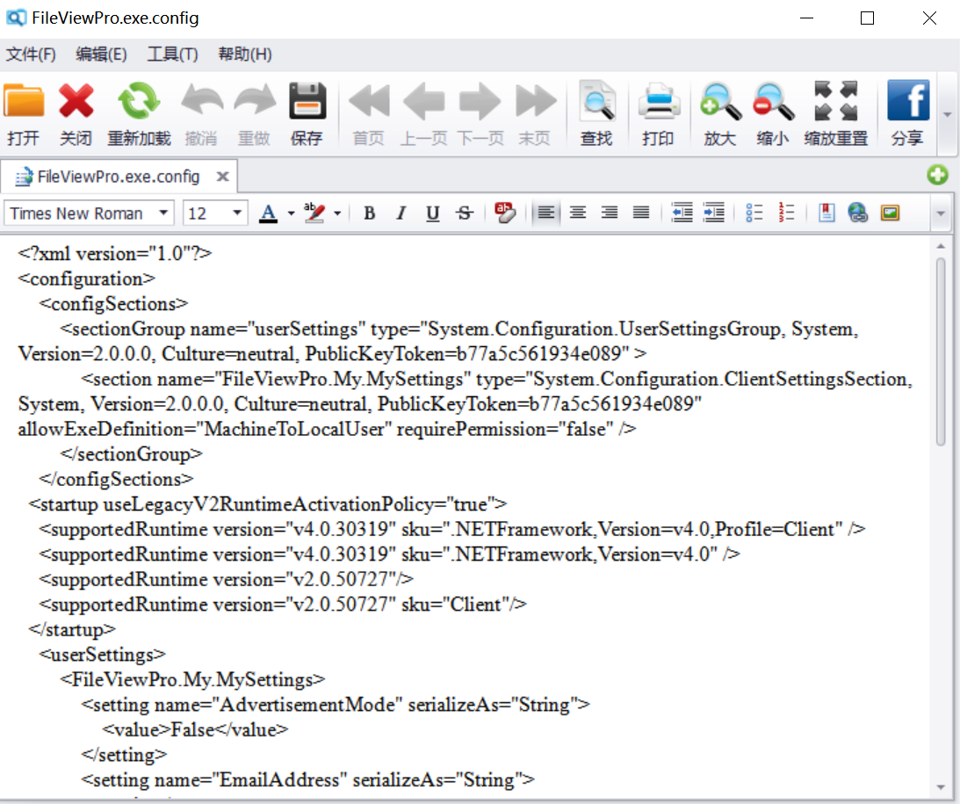Expand the highlight color dropdown arrow

pyautogui.click(x=337, y=214)
